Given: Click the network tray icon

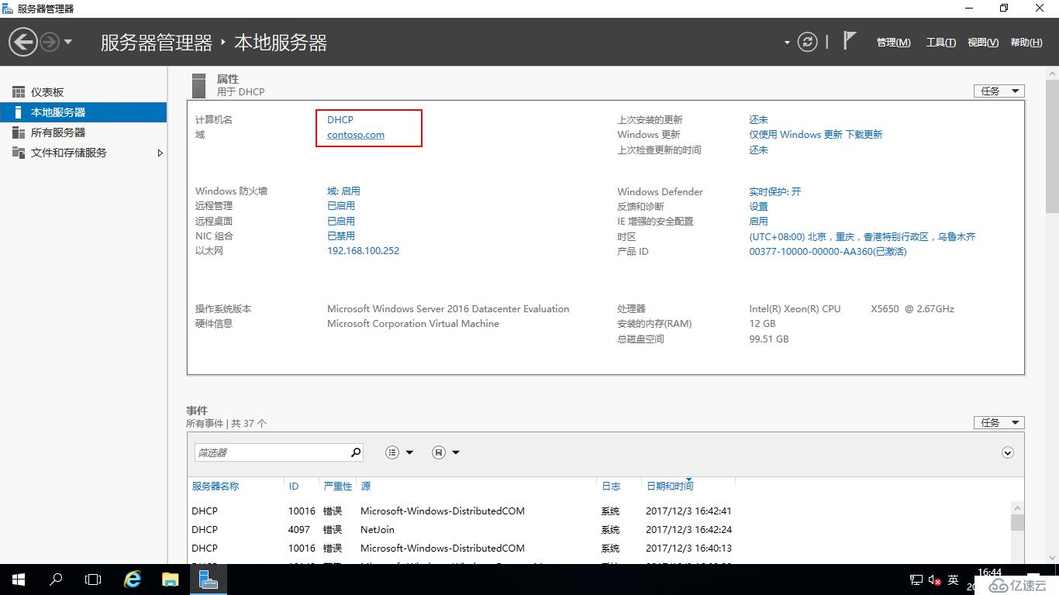Looking at the screenshot, I should click(x=916, y=580).
